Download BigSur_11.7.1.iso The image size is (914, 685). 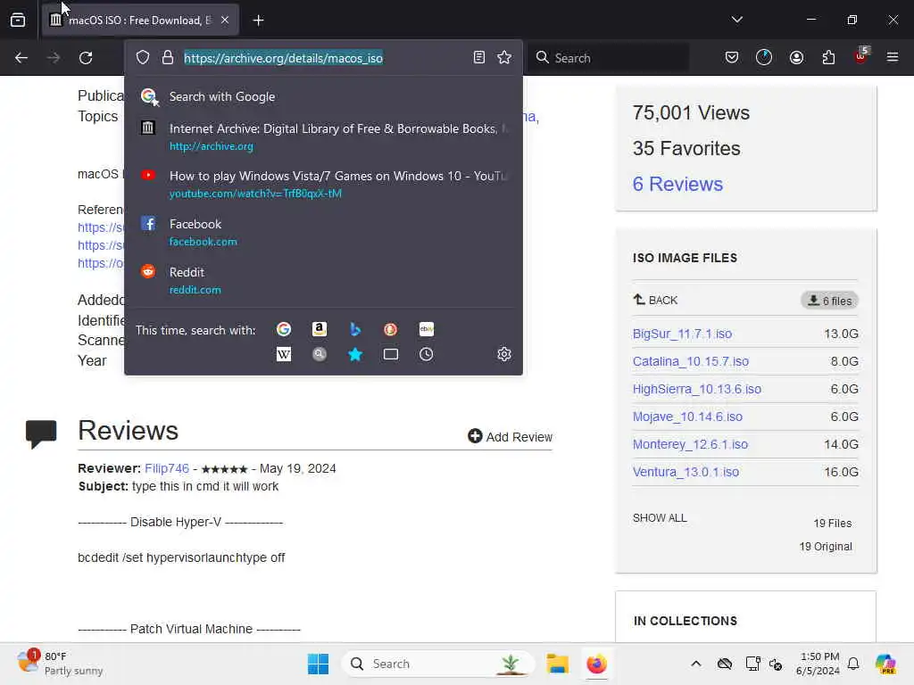[x=682, y=334]
